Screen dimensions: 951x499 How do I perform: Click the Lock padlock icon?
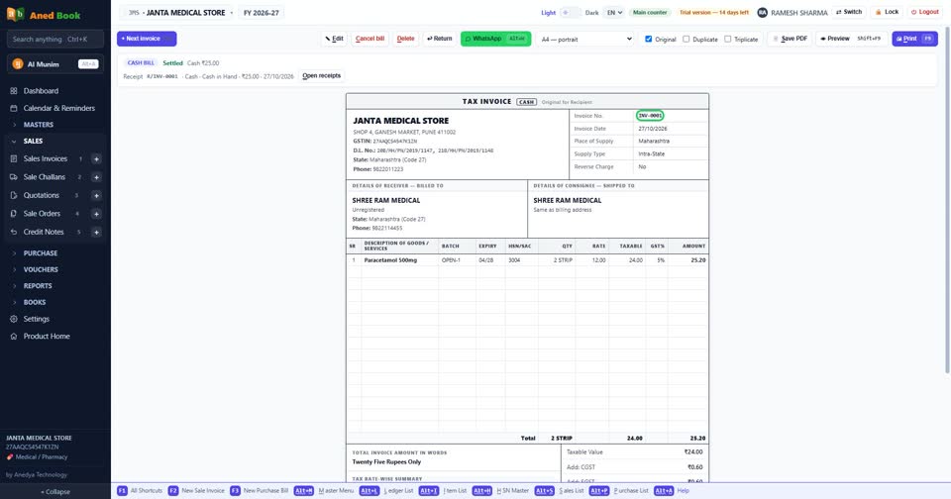[x=878, y=12]
